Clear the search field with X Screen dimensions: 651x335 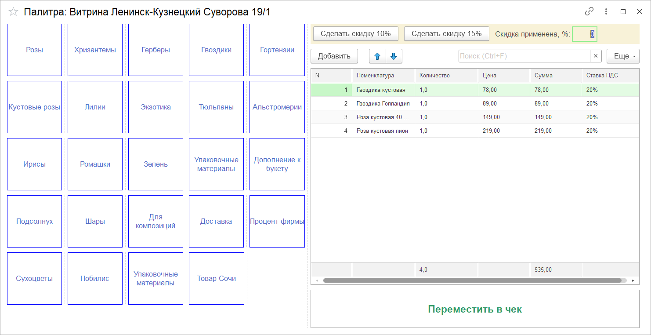pyautogui.click(x=596, y=56)
